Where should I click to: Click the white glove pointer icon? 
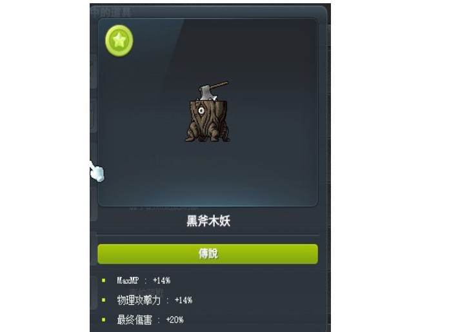coord(97,171)
